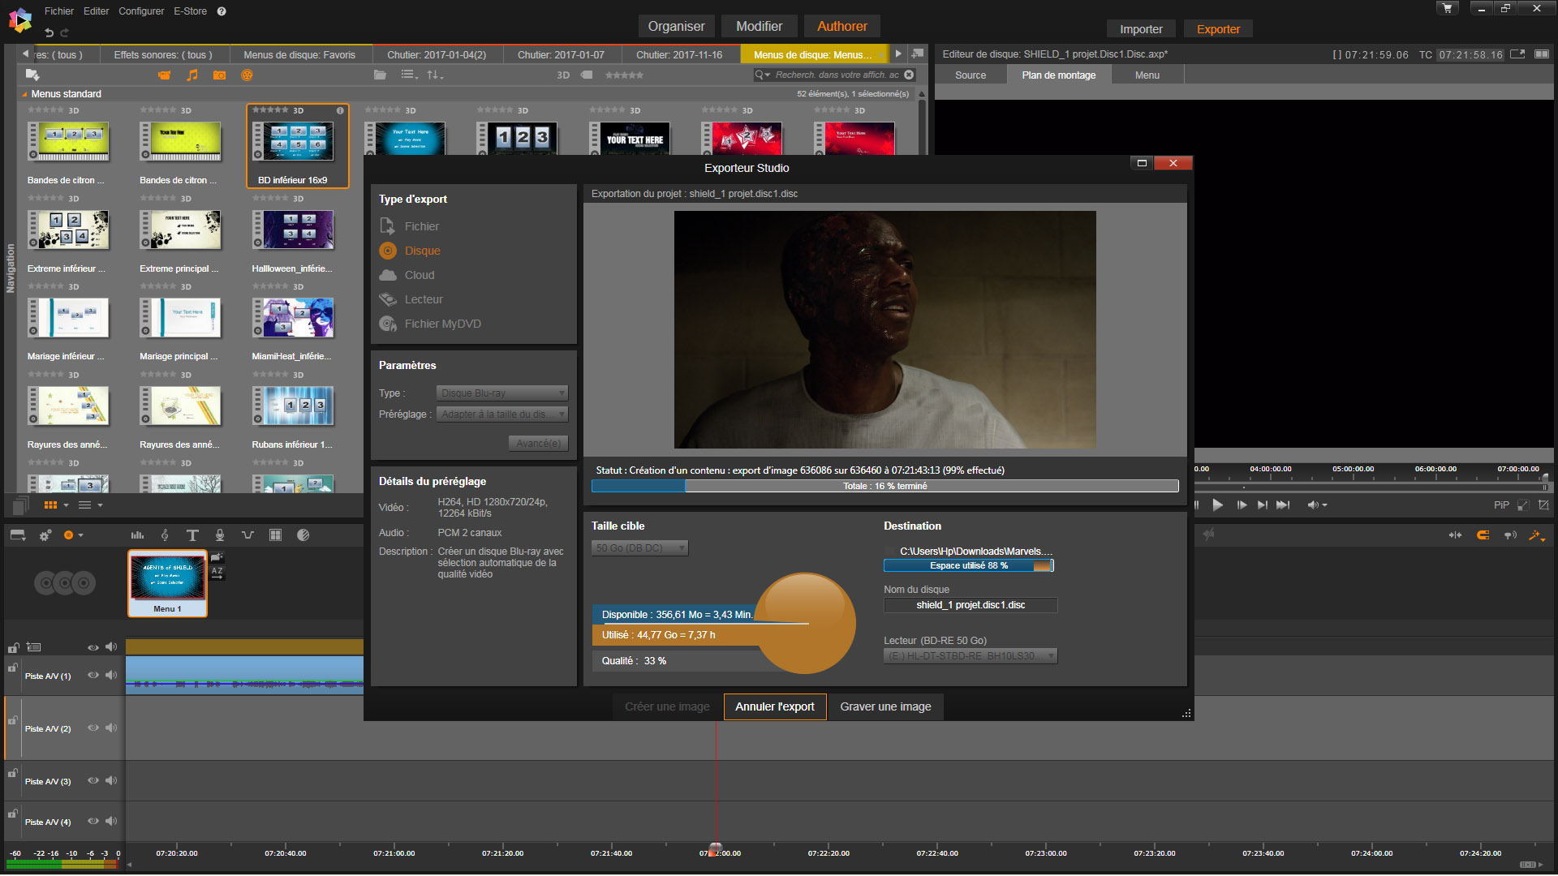The width and height of the screenshot is (1558, 876).
Task: Click Annuler l'export button
Action: [775, 706]
